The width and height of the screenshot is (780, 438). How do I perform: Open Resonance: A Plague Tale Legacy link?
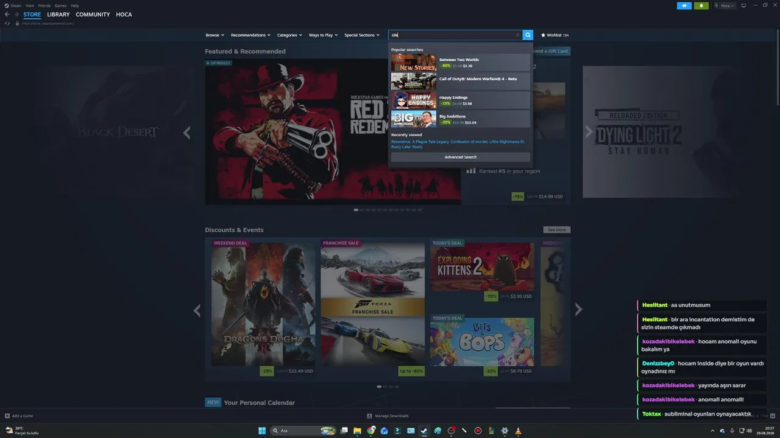point(420,141)
